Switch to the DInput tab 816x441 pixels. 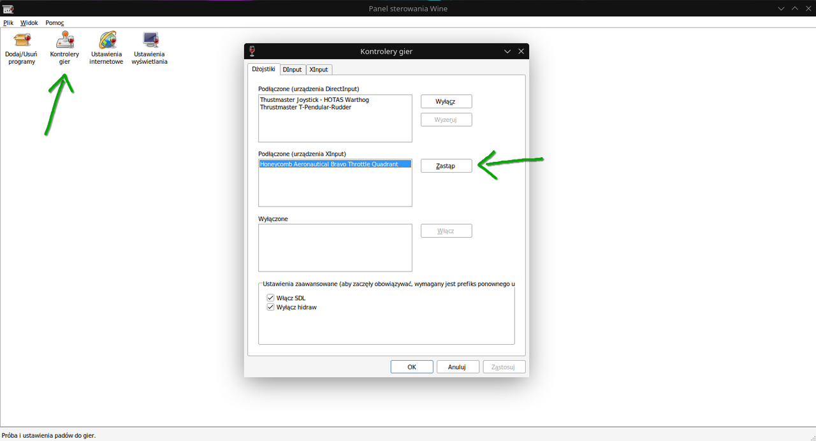tap(293, 69)
